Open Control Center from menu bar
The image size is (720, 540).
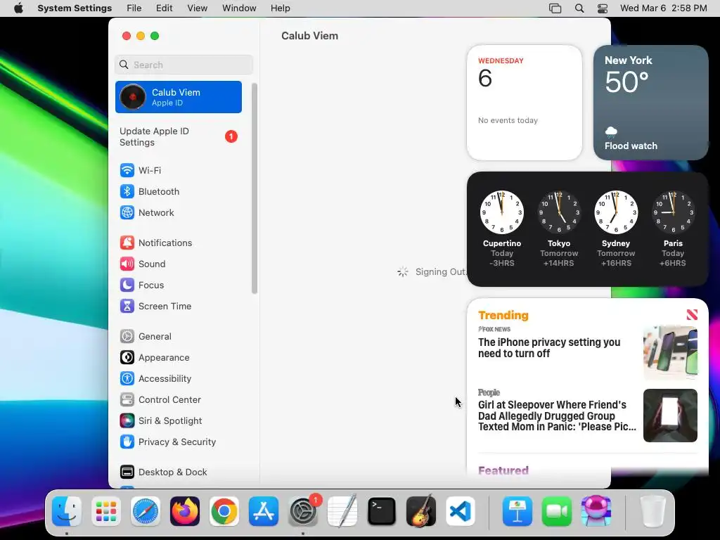(x=603, y=8)
